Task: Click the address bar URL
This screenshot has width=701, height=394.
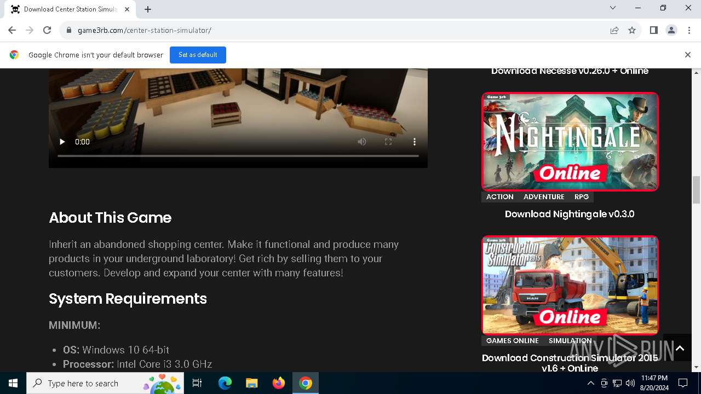Action: click(145, 30)
